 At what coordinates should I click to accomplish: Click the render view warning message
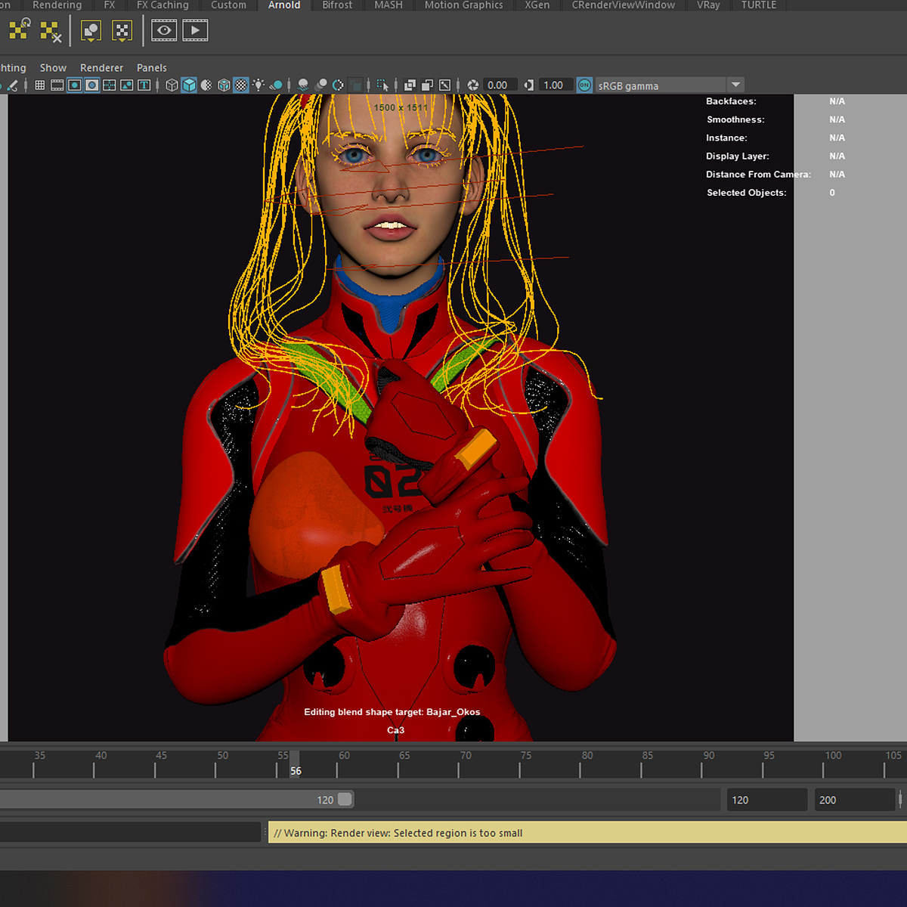(587, 833)
